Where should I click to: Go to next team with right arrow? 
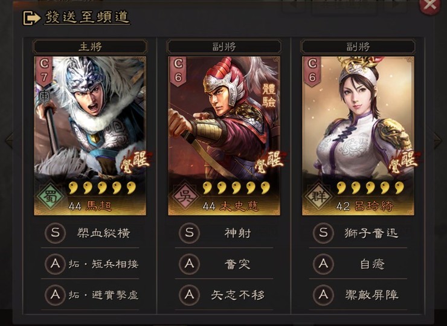coord(437,140)
